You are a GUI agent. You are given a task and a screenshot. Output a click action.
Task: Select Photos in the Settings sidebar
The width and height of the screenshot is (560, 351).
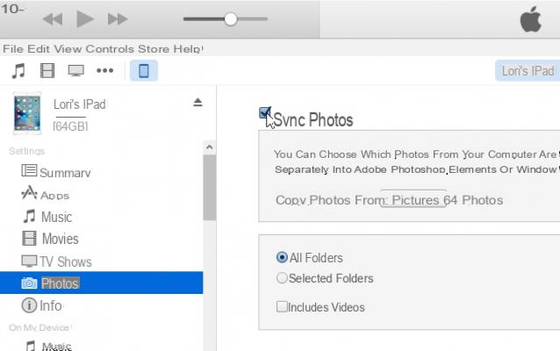(102, 283)
